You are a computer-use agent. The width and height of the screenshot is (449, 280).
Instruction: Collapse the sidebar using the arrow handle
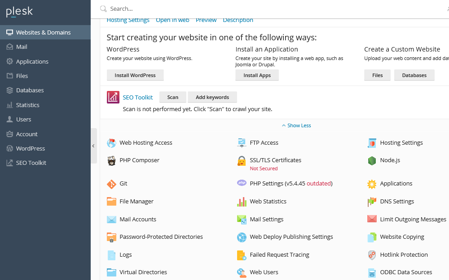coord(94,146)
